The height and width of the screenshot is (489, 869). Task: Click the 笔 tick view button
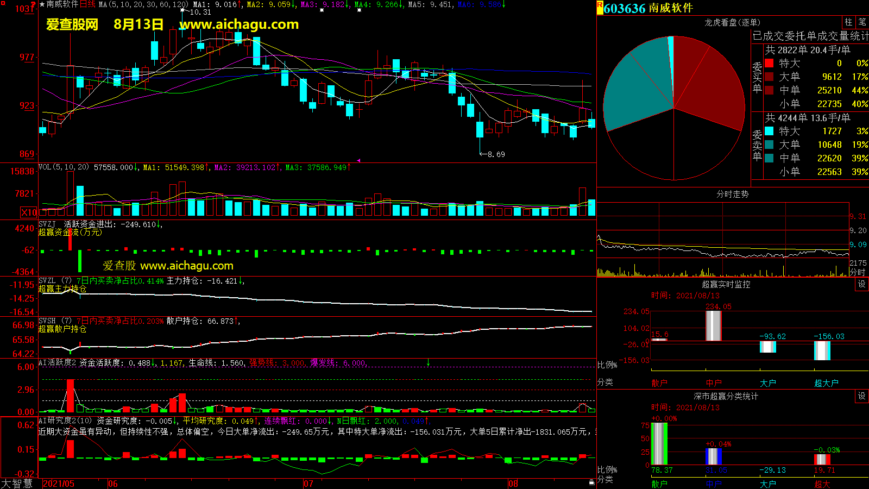[x=862, y=22]
